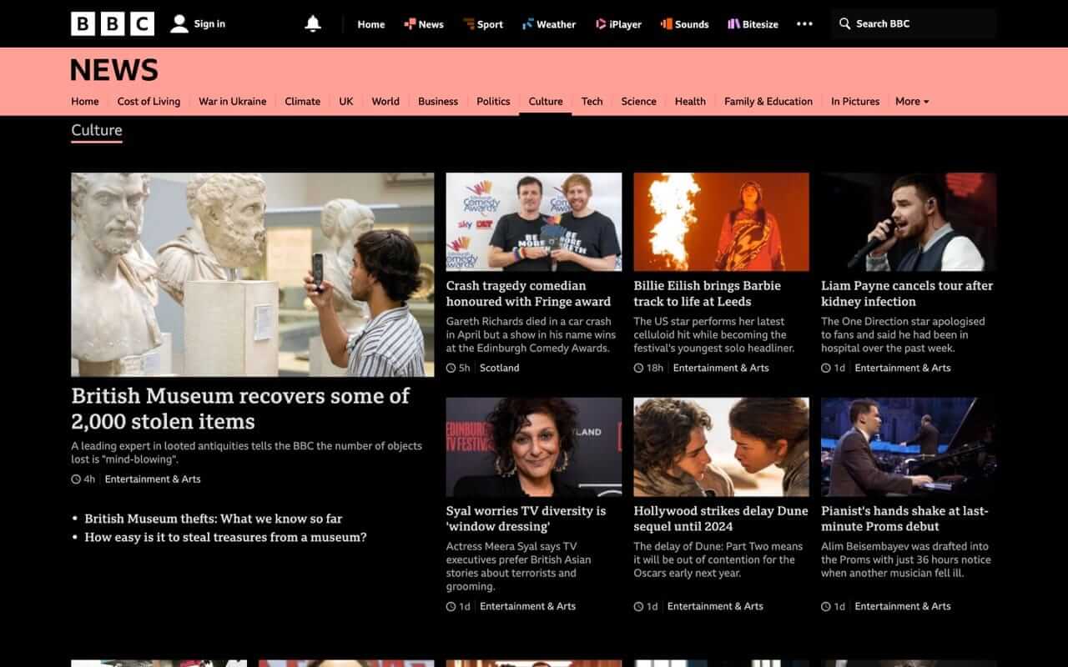Open the Liam Payne singing thumbnail
The image size is (1068, 667).
pos(909,222)
